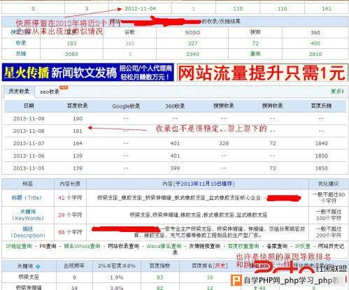The image size is (349, 290).
Task: Click 百度反链 value 1840
Action: 322,143
